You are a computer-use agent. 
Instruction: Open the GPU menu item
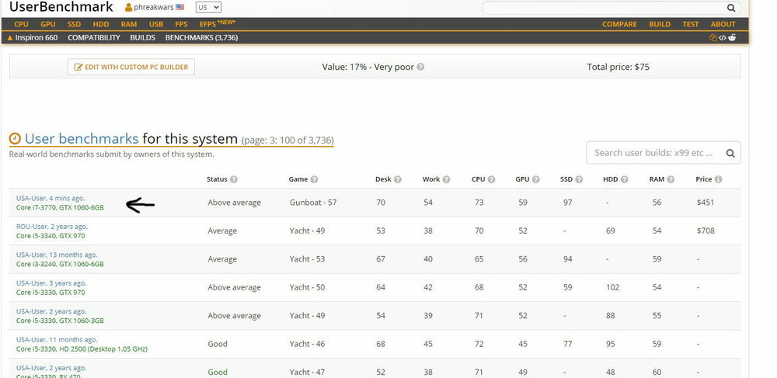47,24
